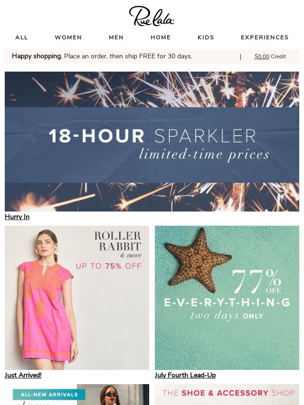Click the starfish image in promo

tap(198, 260)
